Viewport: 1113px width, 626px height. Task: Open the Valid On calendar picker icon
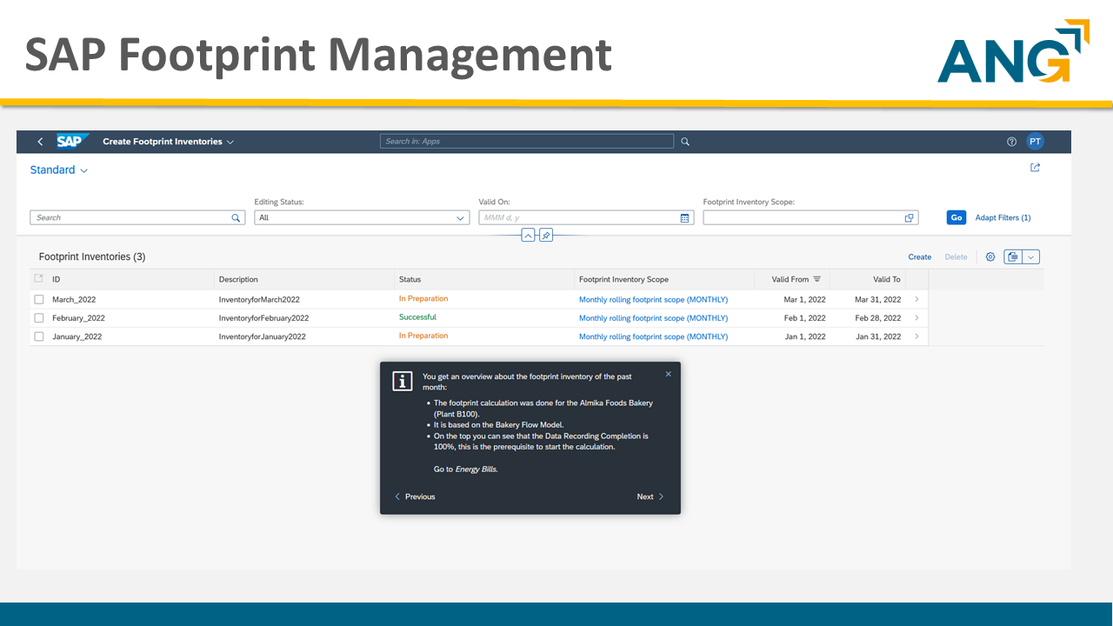[684, 218]
